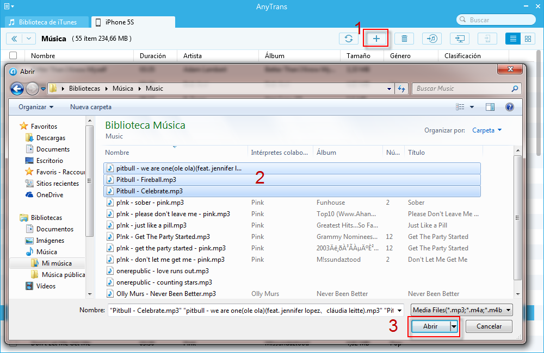Switch AnyTrans to grid view

[528, 39]
